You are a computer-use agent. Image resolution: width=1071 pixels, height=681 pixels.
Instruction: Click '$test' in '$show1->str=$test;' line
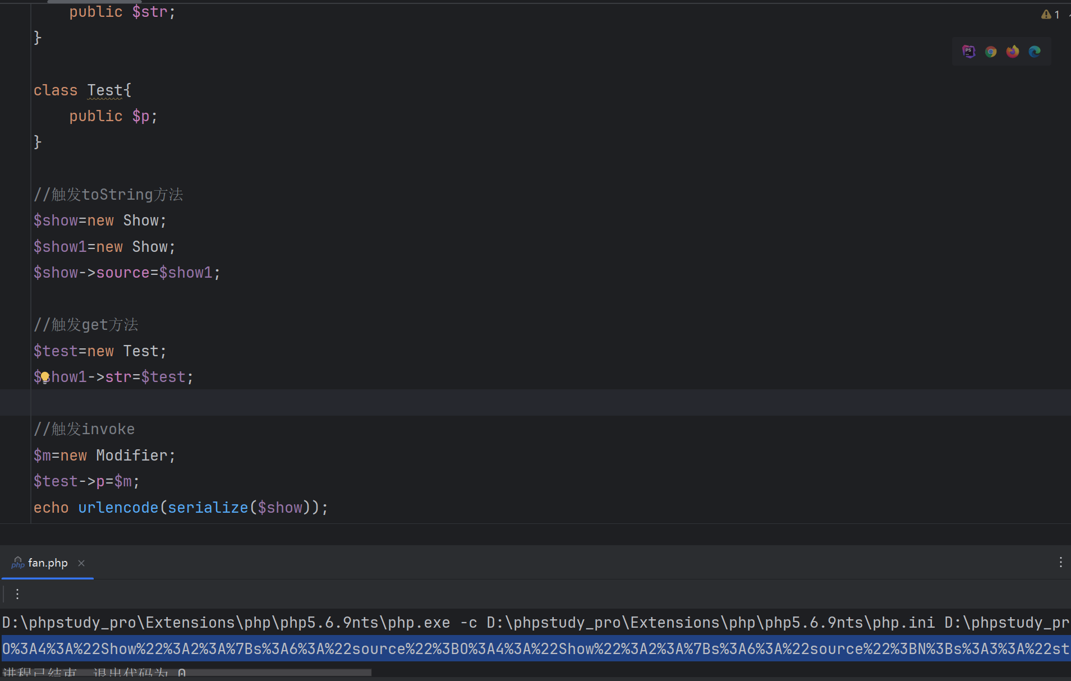[x=163, y=377]
